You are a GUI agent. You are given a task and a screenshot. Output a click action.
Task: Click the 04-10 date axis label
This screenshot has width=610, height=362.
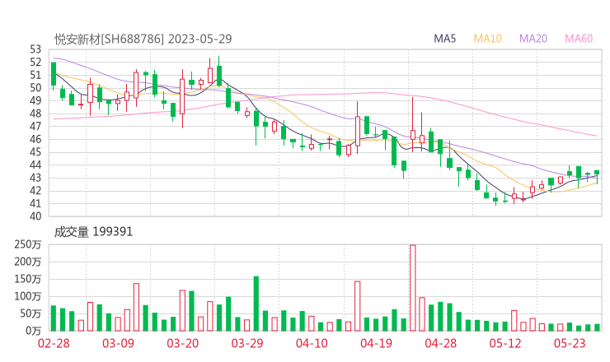pos(312,343)
